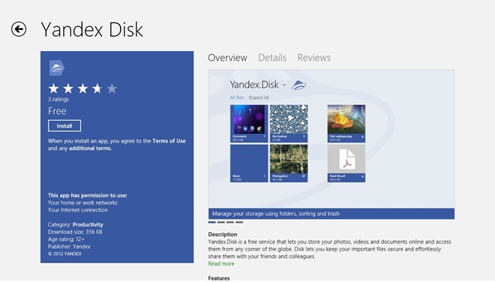Click the Publisher: Yandex line
The height and width of the screenshot is (282, 495).
(69, 246)
